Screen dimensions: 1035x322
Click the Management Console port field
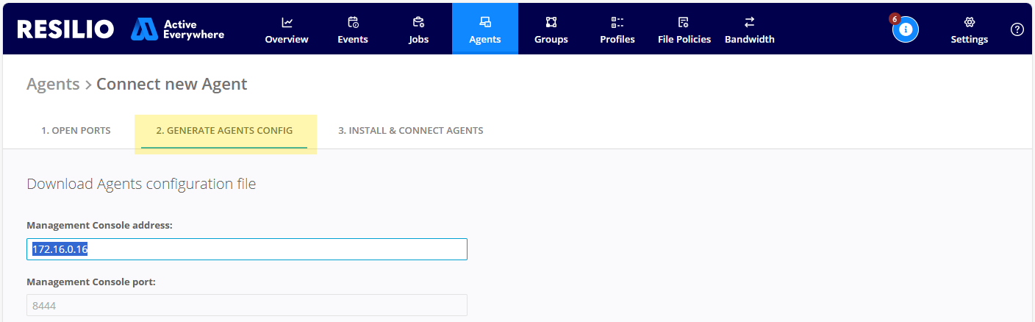(x=247, y=305)
